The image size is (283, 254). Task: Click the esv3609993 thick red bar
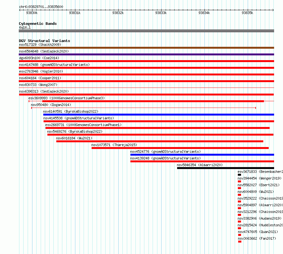point(153,101)
